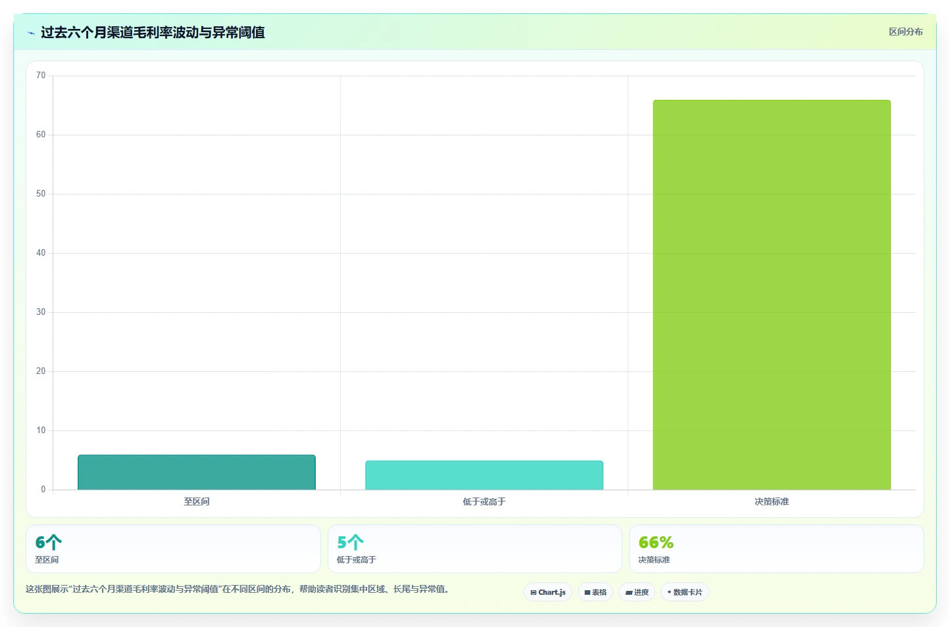Click the x-axis label 低于或高于
Viewport: 950px width, 627px height.
pos(484,501)
